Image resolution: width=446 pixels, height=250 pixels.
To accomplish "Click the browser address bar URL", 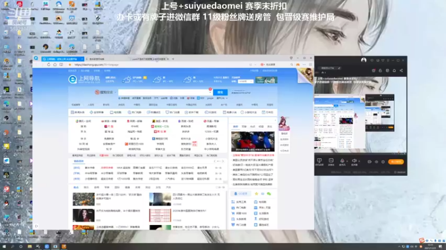I will [96, 64].
